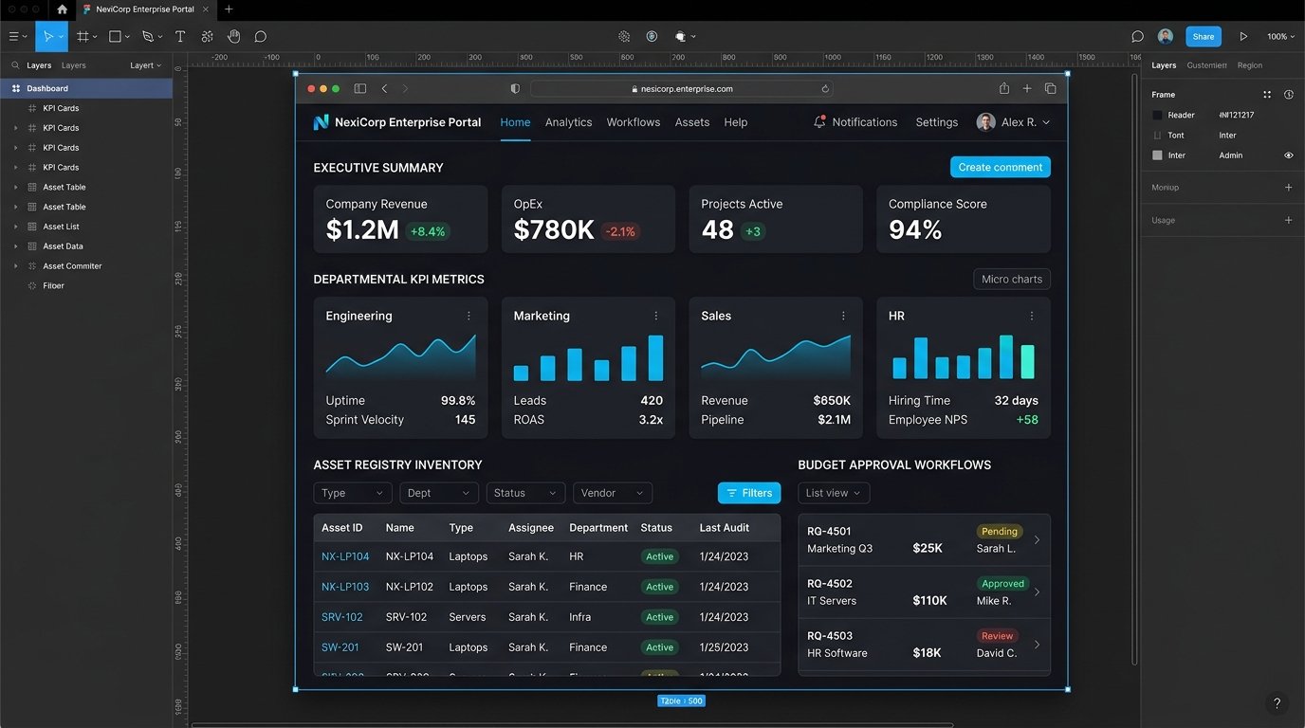Open the HR card three-dot menu

[x=1032, y=316]
